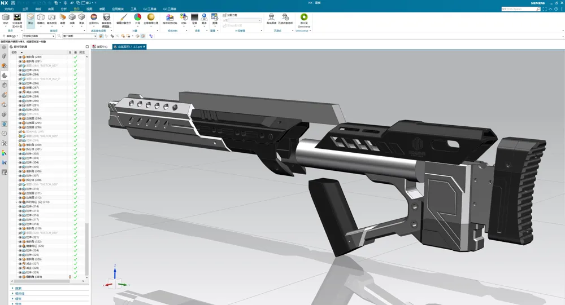Click the 更多 button in scene group
Viewport: 565px width, 305px height.
pos(204,19)
